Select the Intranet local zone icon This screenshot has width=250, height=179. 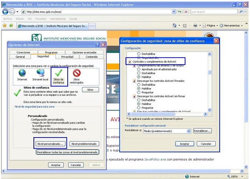[x=40, y=73]
